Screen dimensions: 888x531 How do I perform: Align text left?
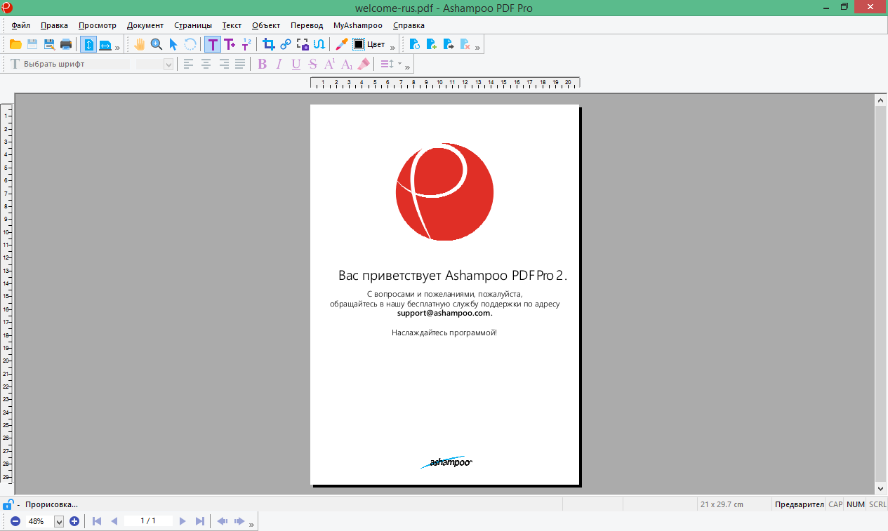(189, 64)
